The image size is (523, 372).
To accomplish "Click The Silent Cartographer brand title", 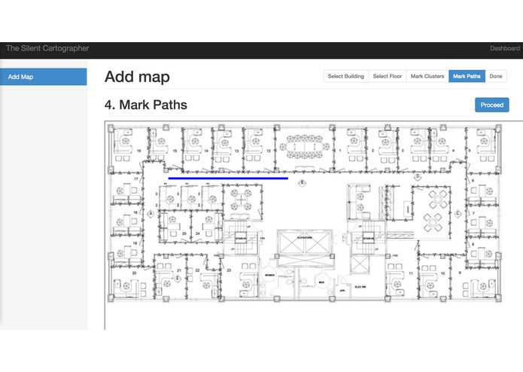I will pos(47,48).
